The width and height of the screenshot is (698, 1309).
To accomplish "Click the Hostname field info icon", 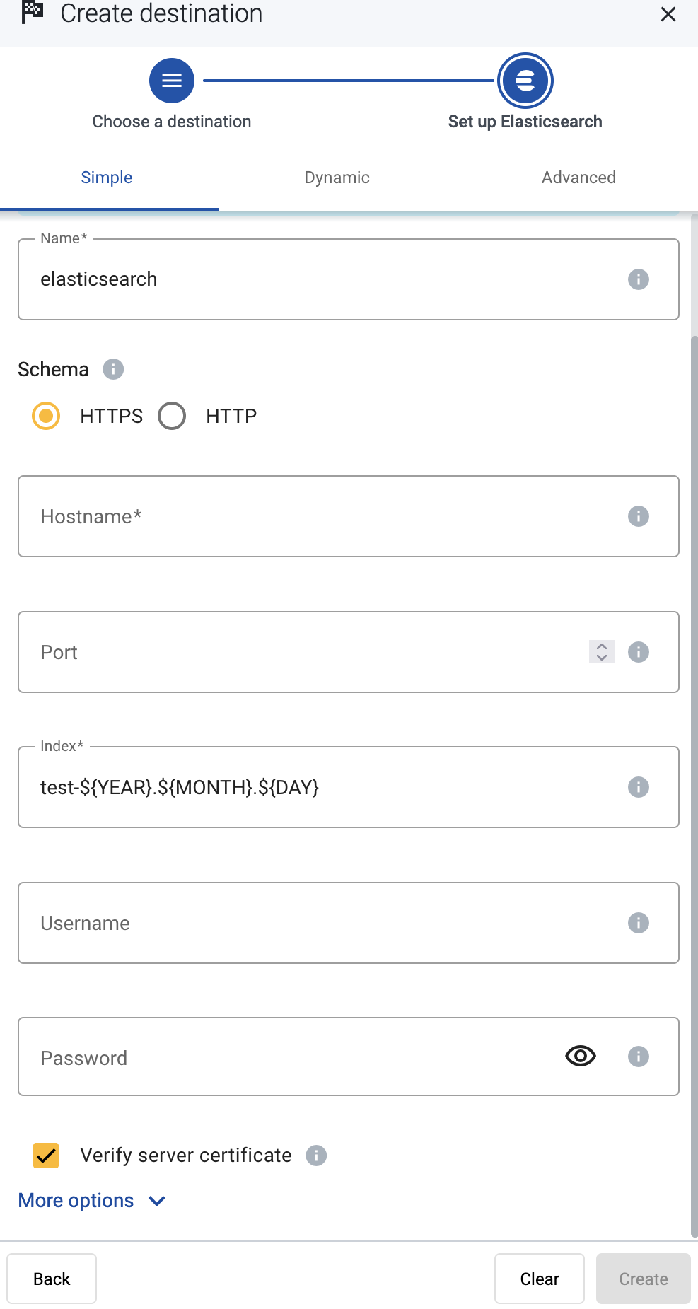I will tap(638, 516).
